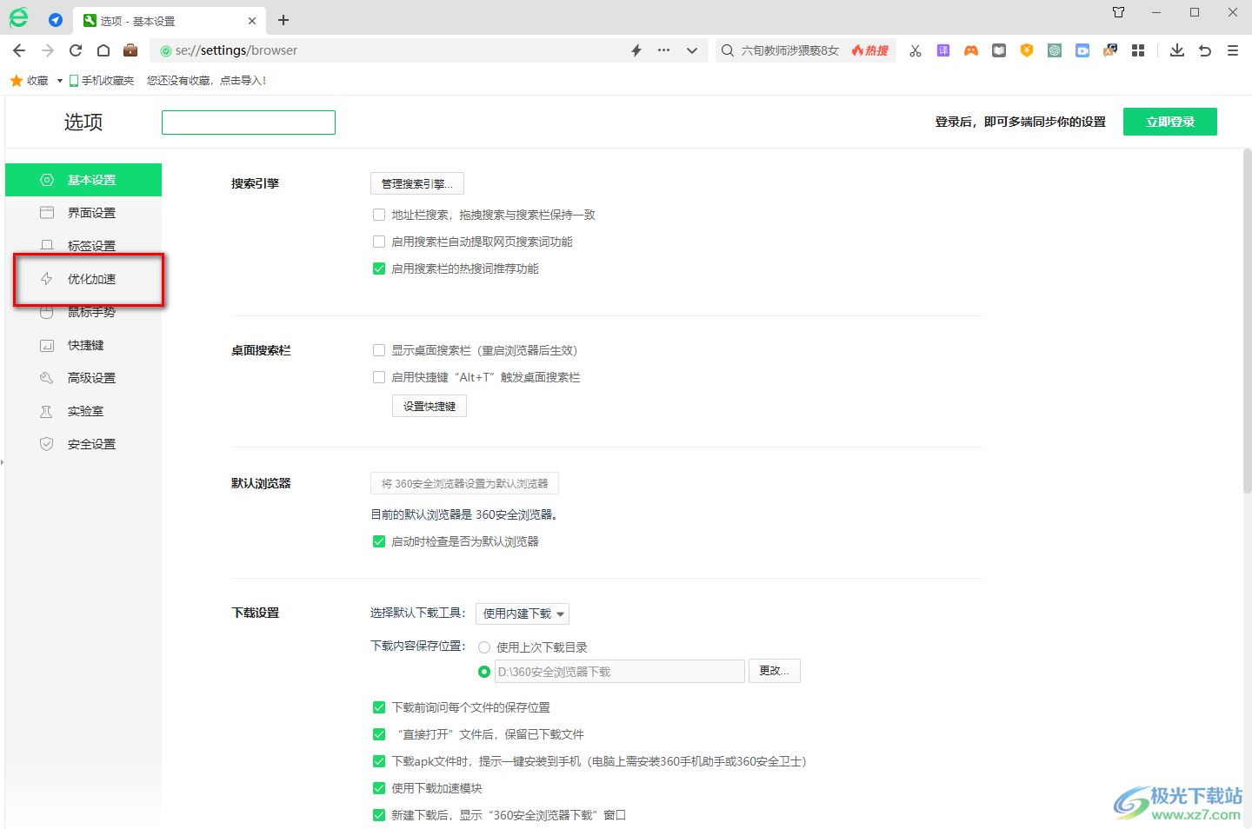Open the three-dots more menu in address bar
The width and height of the screenshot is (1252, 829).
663,50
